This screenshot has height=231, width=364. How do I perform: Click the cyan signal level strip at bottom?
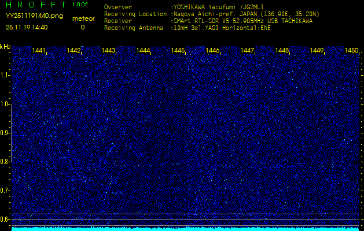pos(185,229)
